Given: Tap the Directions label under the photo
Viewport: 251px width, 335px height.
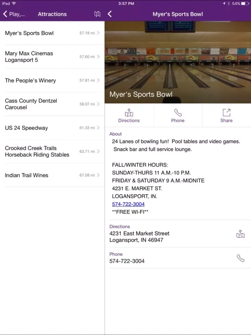Looking at the screenshot, I should pyautogui.click(x=129, y=121).
